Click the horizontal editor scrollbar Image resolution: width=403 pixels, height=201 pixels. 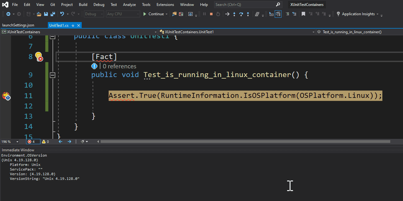coord(245,142)
